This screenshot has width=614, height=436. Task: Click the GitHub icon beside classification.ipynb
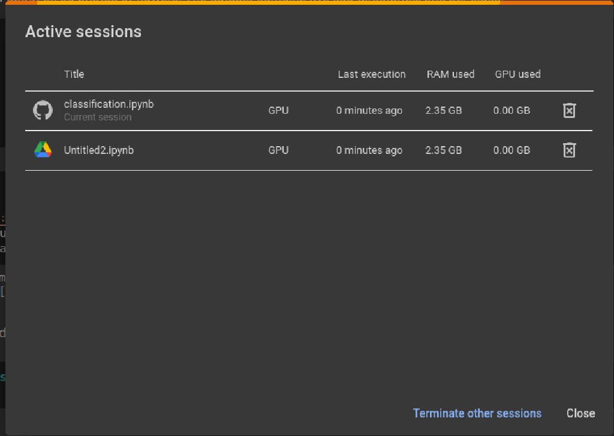43,110
